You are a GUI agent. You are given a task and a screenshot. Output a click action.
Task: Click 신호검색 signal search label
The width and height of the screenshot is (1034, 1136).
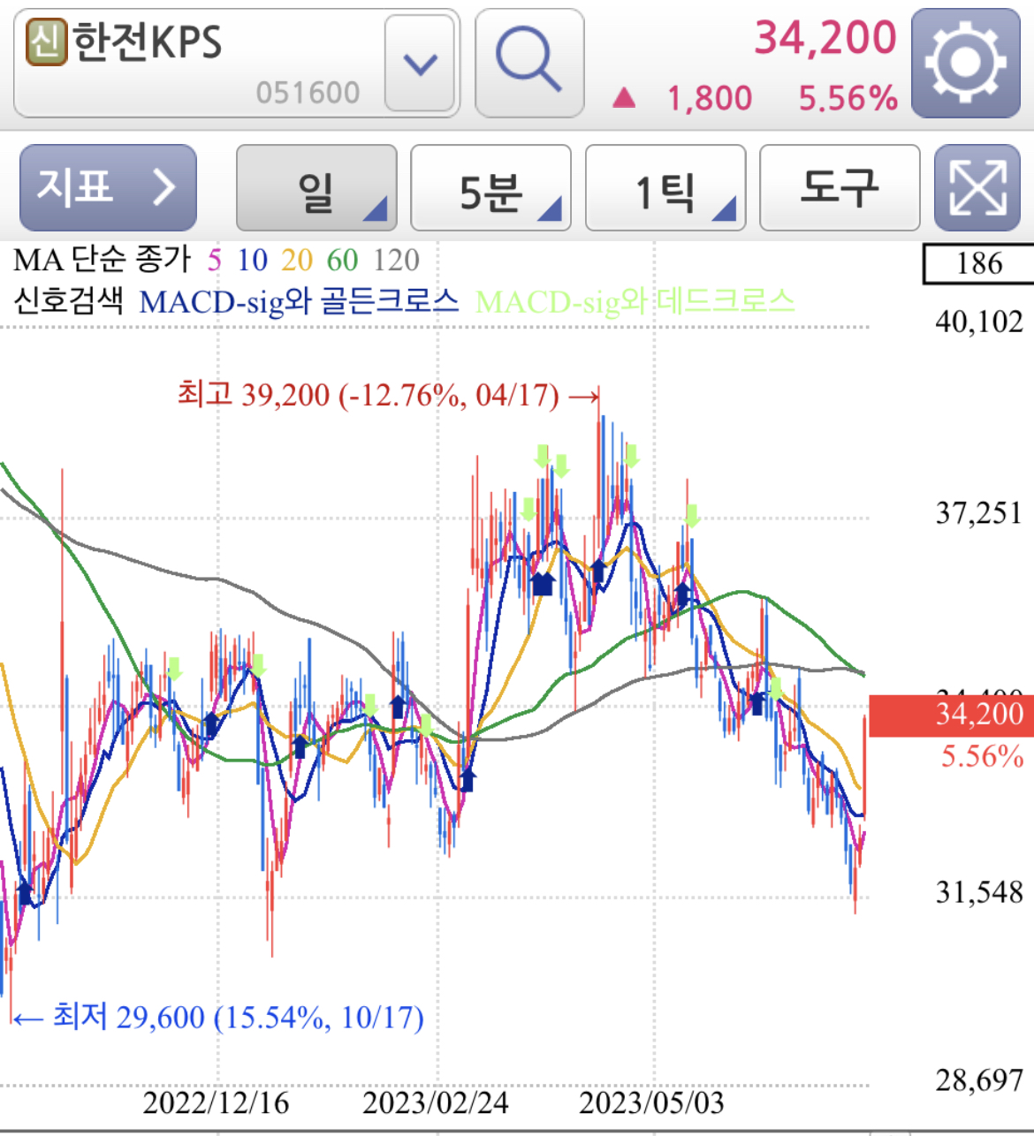(x=68, y=301)
